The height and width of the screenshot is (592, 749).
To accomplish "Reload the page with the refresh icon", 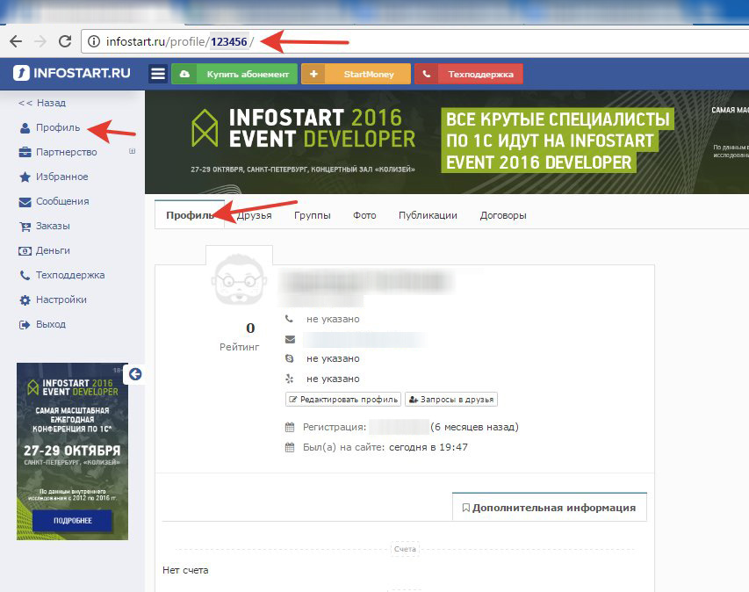I will [x=65, y=41].
